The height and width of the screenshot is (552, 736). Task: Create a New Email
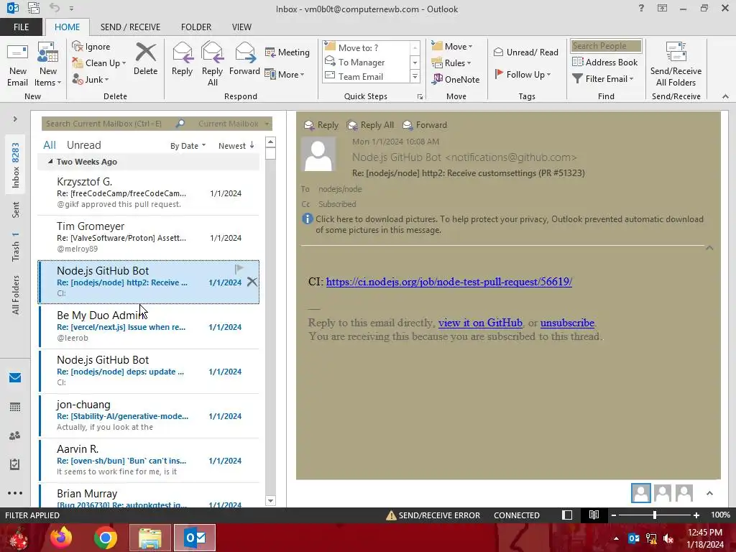[17, 65]
